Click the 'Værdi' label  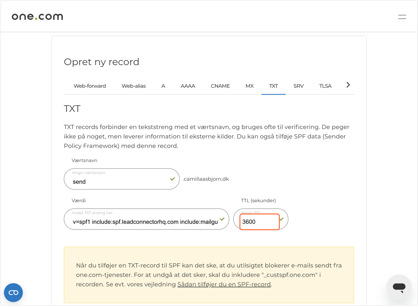(x=79, y=200)
